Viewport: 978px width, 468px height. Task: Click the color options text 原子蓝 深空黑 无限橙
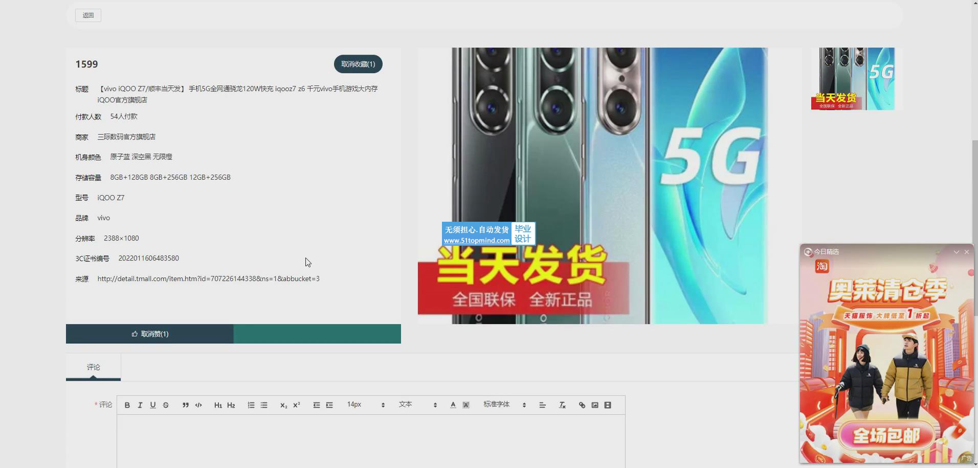141,157
